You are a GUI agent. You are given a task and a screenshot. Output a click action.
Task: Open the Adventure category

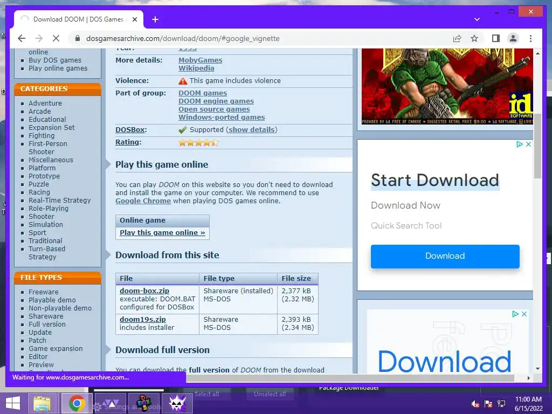coord(45,103)
